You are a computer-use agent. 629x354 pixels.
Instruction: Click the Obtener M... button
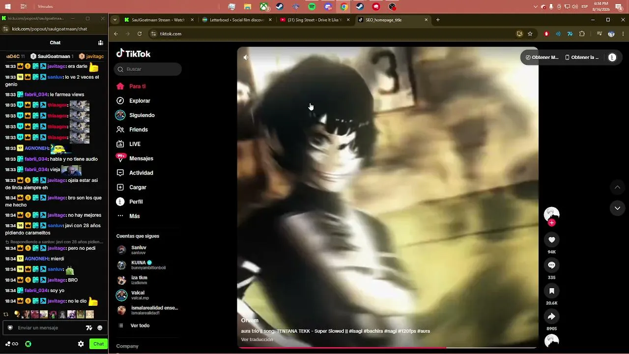pyautogui.click(x=542, y=58)
